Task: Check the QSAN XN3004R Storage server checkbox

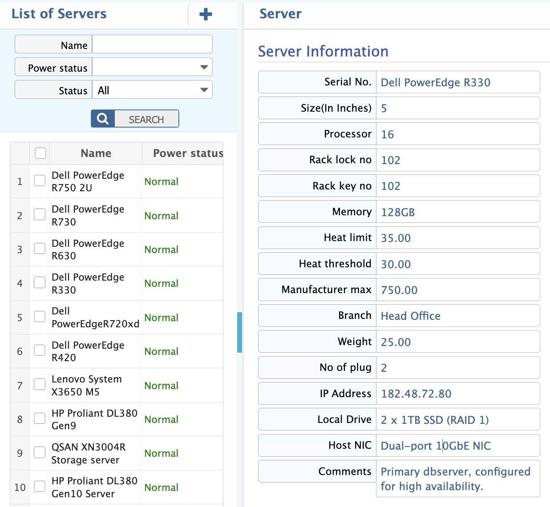Action: [x=40, y=452]
